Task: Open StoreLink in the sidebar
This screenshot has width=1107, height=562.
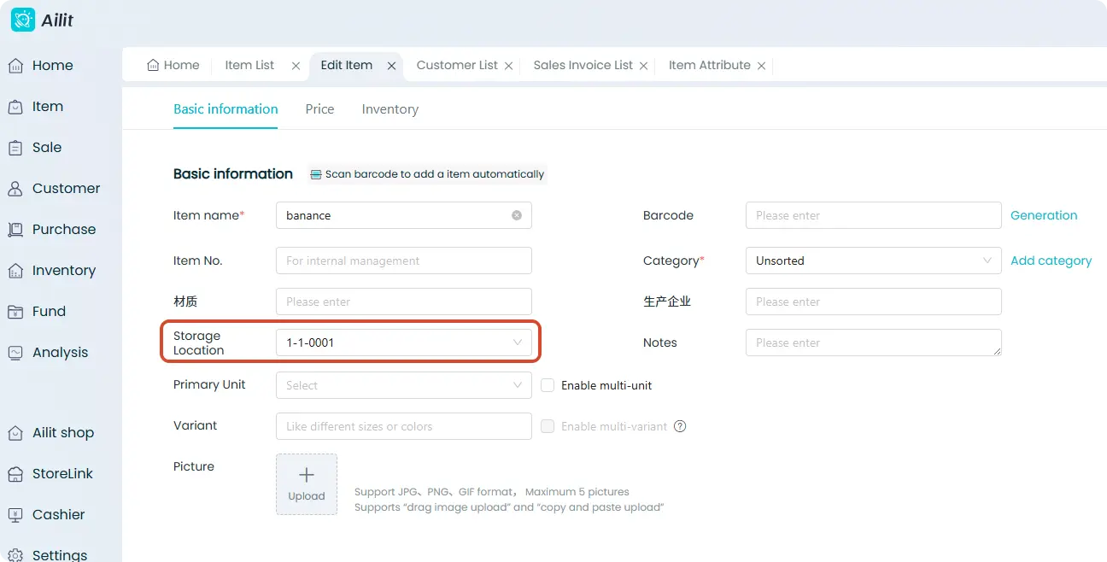Action: coord(50,473)
